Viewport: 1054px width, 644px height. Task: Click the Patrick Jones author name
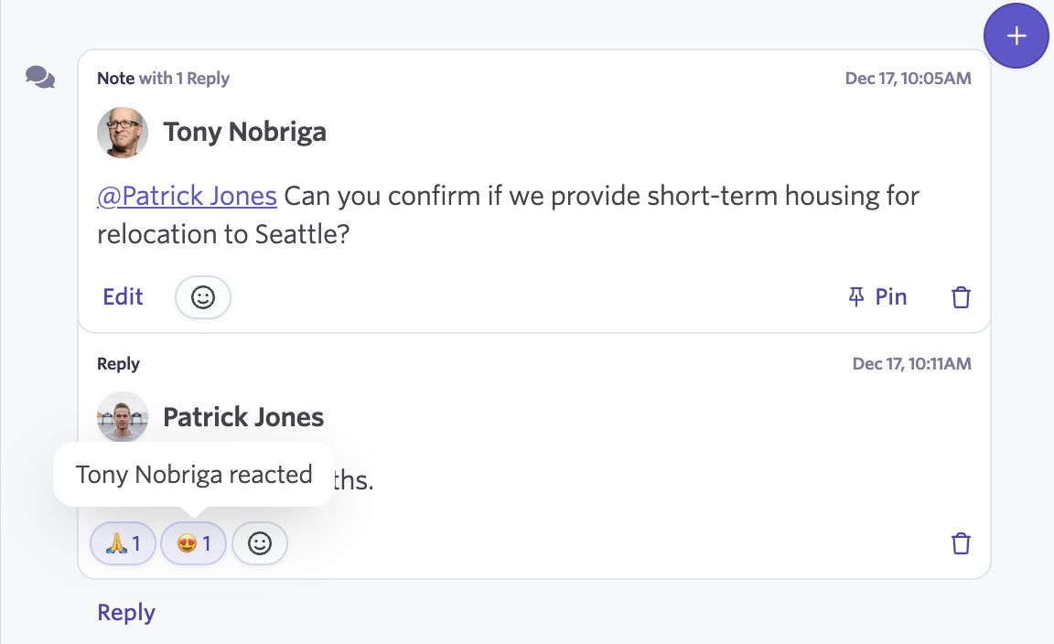[x=243, y=417]
